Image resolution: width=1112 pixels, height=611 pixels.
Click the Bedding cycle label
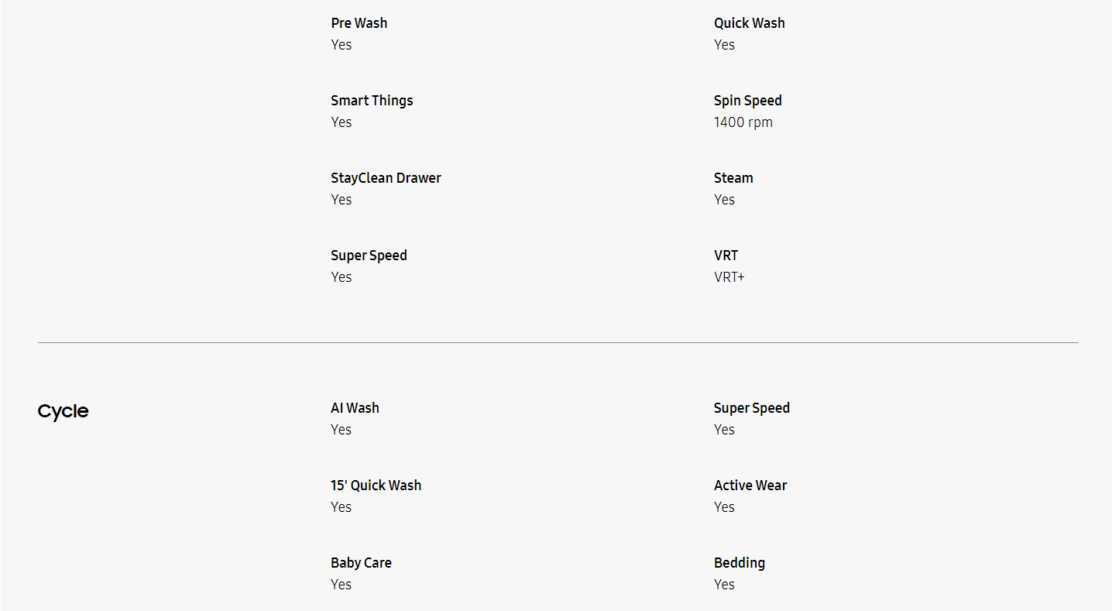[x=739, y=563]
